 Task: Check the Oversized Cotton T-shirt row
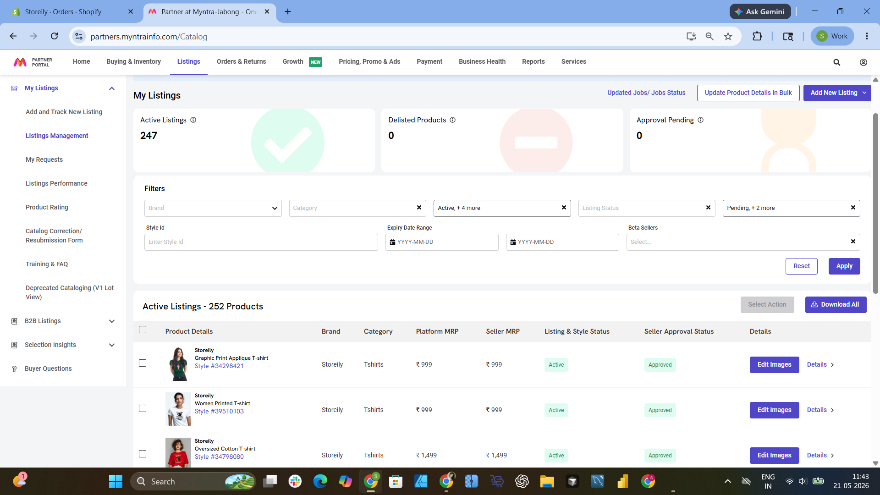(x=143, y=454)
